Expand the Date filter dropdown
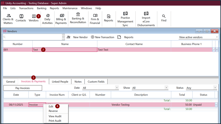Screen dimensions: 221x124 117,88
